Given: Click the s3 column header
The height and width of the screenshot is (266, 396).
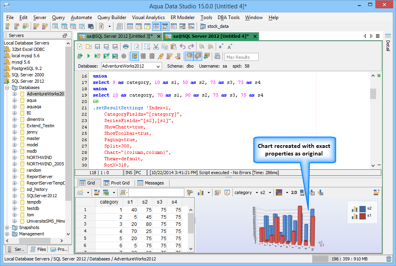Looking at the screenshot, I should [159, 202].
